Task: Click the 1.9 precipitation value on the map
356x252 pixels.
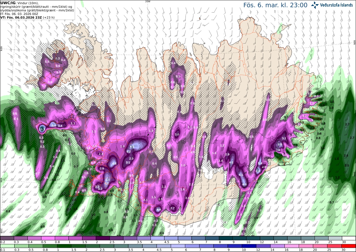Action: coord(122,146)
